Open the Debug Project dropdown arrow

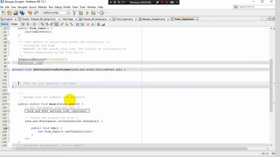click(x=97, y=13)
